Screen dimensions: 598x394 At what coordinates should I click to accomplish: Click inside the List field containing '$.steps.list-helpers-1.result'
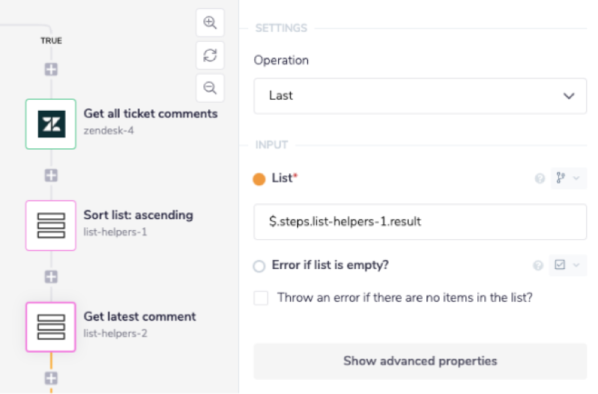click(x=420, y=221)
